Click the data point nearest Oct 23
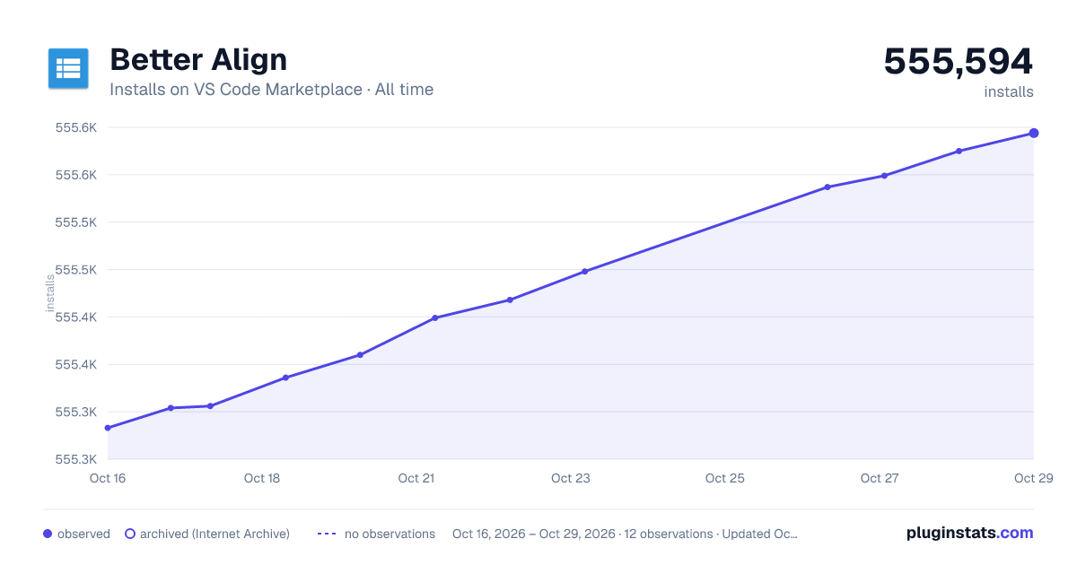1077x565 pixels. pyautogui.click(x=585, y=271)
